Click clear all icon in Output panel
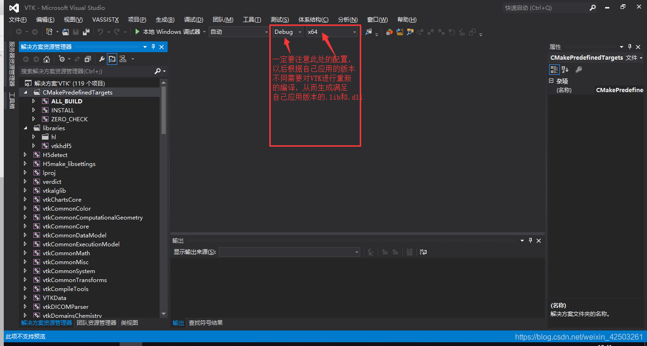This screenshot has height=346, width=647. click(x=409, y=252)
